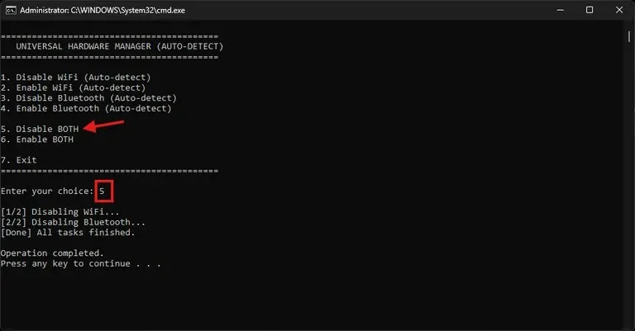Minimize the Command Prompt window

(561, 10)
